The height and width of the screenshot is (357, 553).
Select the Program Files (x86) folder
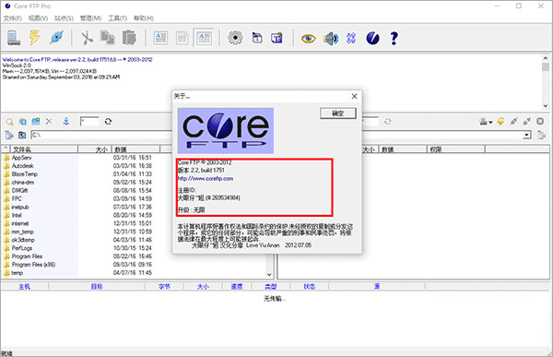click(x=33, y=265)
